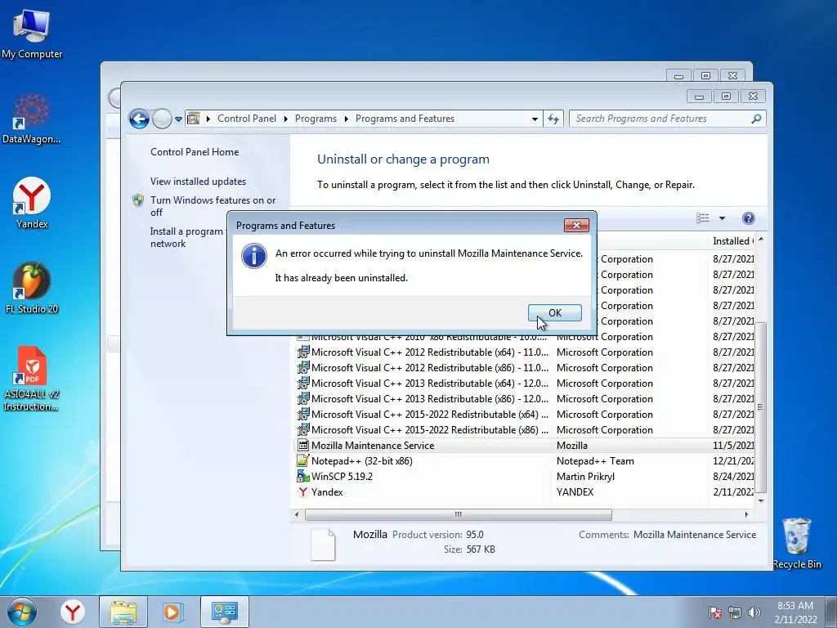This screenshot has width=837, height=628.
Task: Click the vertical scrollbar down arrow
Action: (x=761, y=501)
